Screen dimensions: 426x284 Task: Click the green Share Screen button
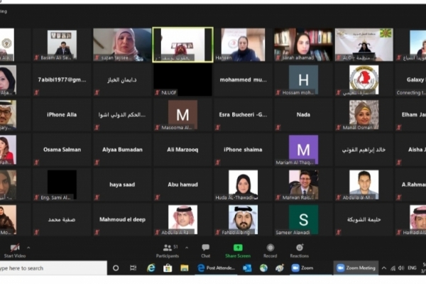click(x=238, y=251)
